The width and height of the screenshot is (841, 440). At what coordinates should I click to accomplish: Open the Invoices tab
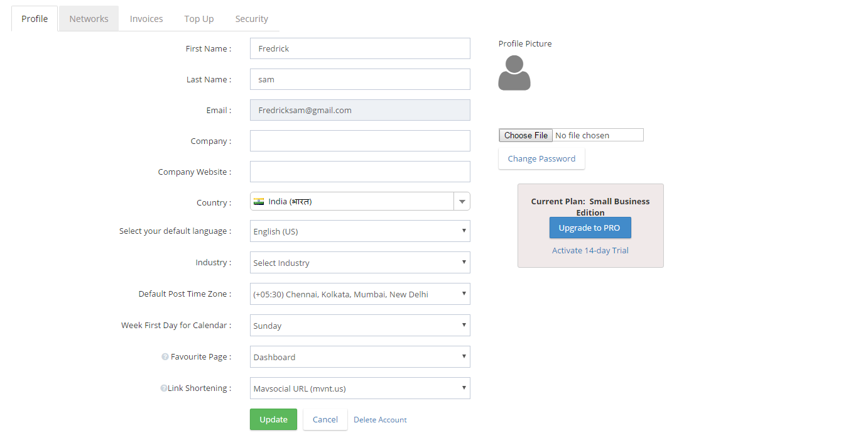coord(146,19)
